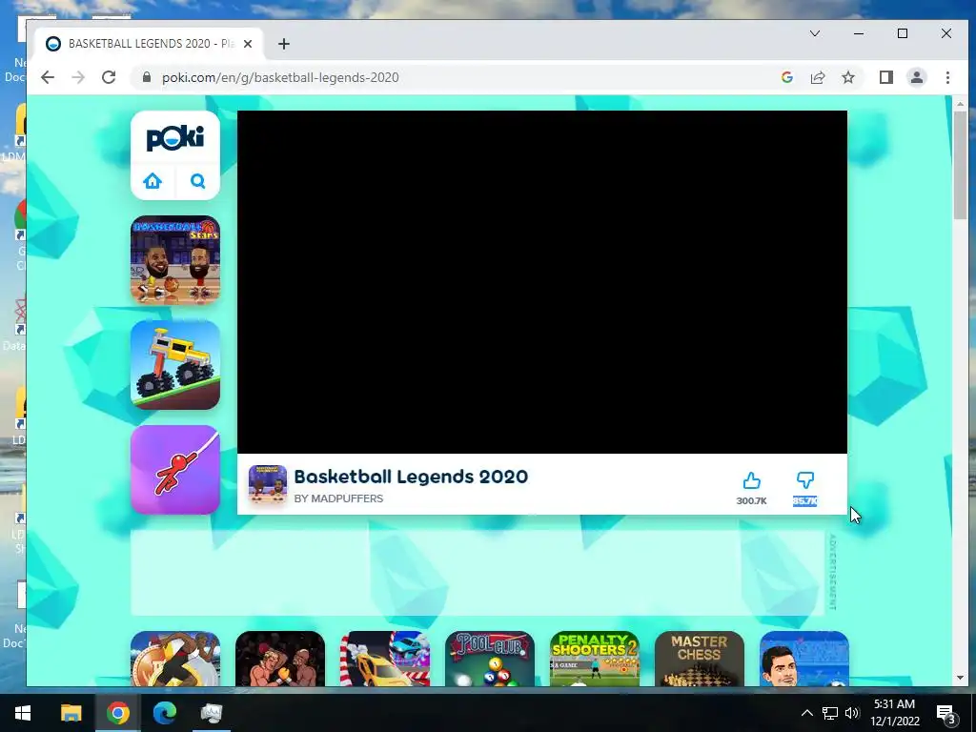Open the red stickman hook game thumbnail
The height and width of the screenshot is (732, 976).
pos(175,470)
